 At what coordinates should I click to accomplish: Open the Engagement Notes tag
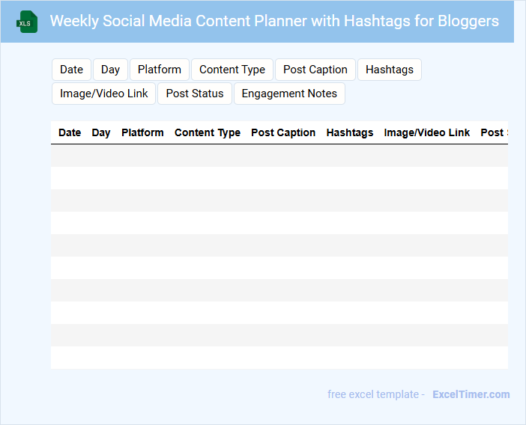[289, 94]
